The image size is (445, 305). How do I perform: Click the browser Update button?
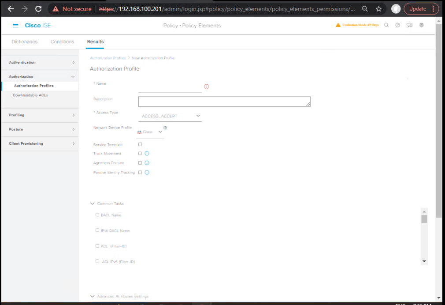pos(418,9)
